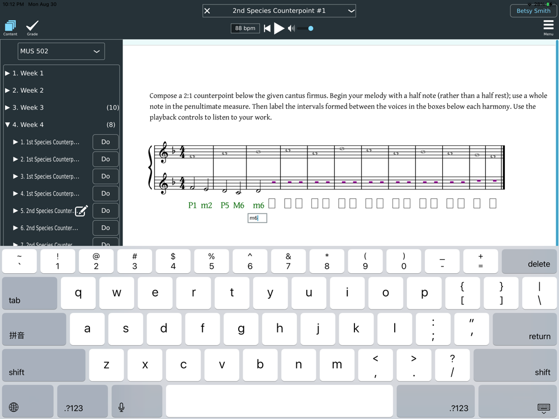Viewport: 559px width, 419px height.
Task: Open the MUS 502 course dropdown
Action: [61, 51]
